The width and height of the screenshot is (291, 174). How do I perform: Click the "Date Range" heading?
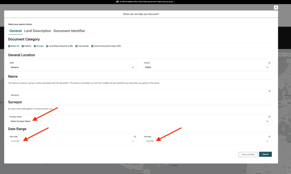click(17, 129)
